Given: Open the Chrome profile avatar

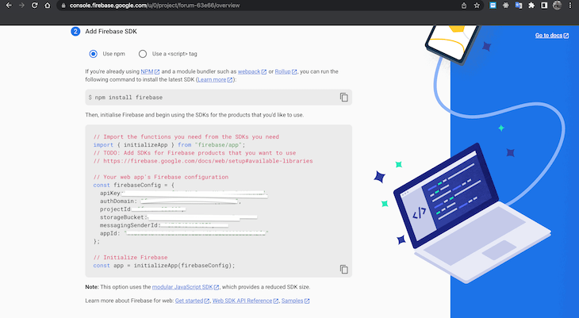Looking at the screenshot, I should (557, 6).
